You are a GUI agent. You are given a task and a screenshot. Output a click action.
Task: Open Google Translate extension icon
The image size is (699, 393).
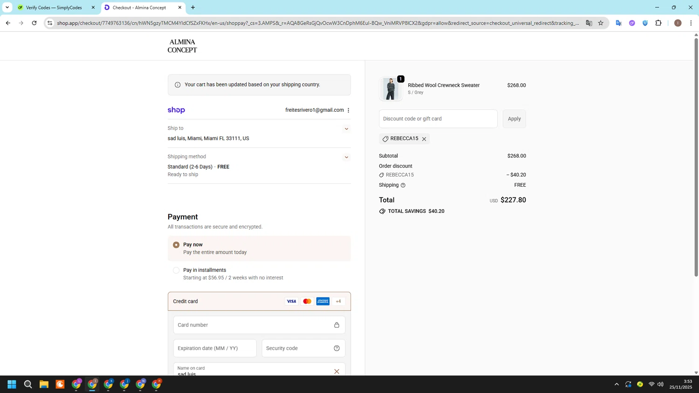(x=619, y=23)
